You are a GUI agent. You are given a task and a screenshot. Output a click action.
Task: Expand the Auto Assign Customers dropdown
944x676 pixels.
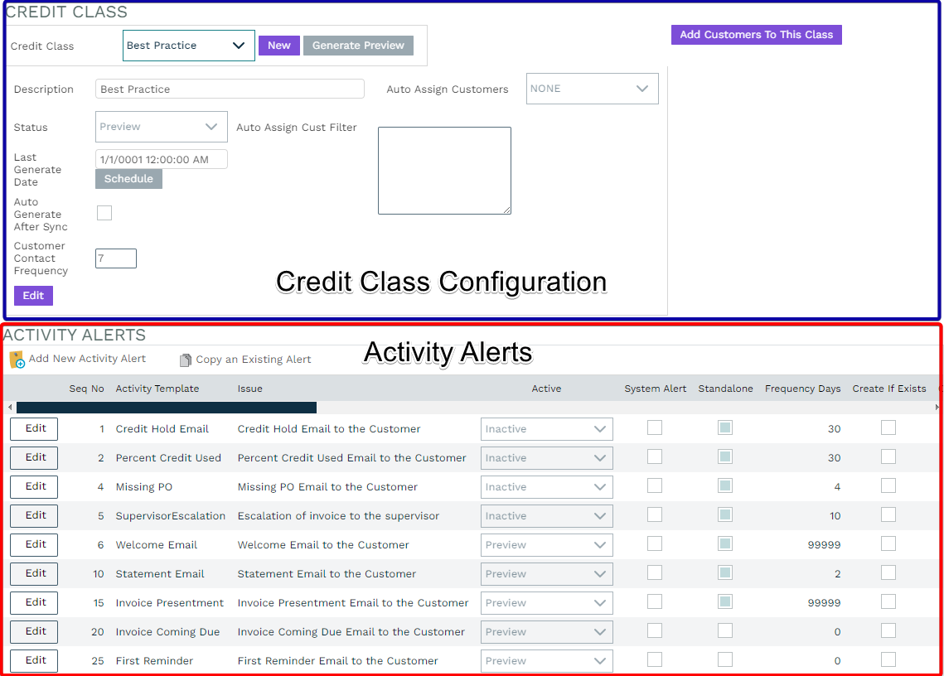(x=592, y=89)
